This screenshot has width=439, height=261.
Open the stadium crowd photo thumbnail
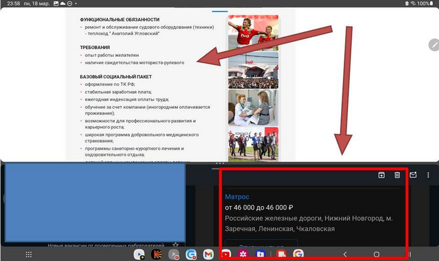[253, 71]
